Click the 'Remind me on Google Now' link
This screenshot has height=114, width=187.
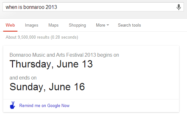(44, 105)
